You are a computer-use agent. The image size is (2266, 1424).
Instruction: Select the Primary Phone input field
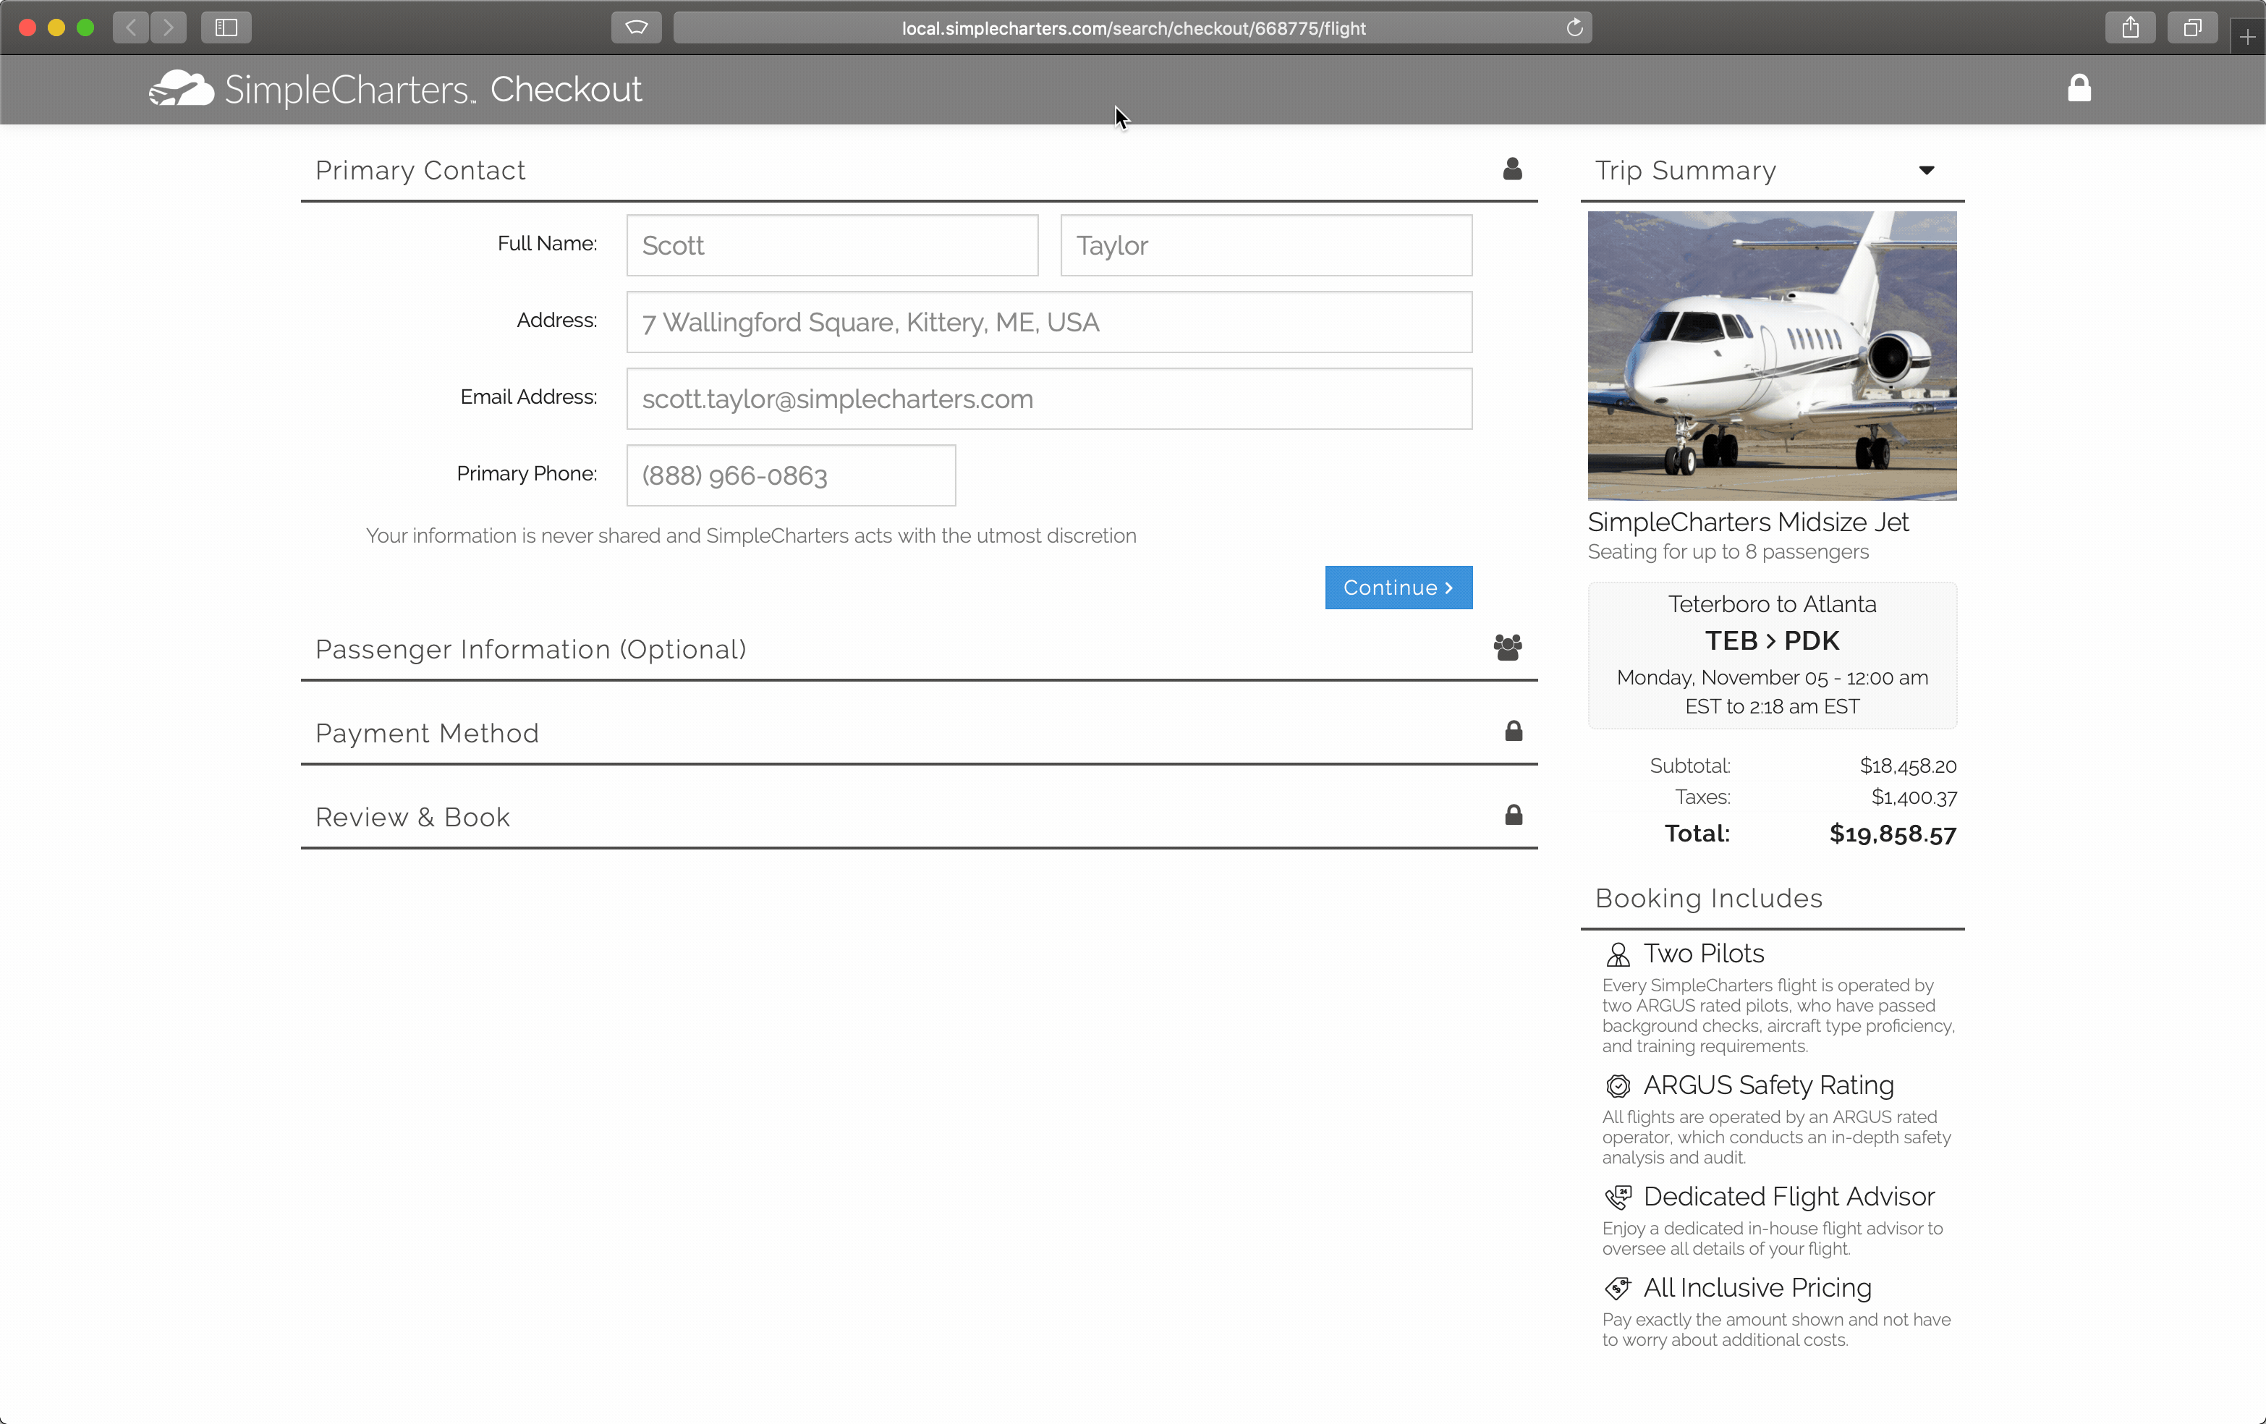(x=792, y=474)
